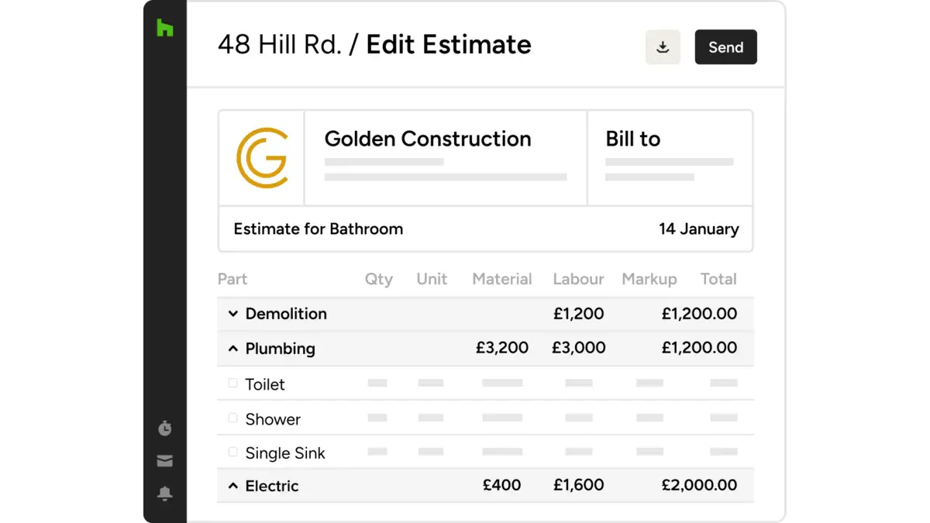Click the Shower item label
This screenshot has height=523, width=930.
pyautogui.click(x=273, y=419)
